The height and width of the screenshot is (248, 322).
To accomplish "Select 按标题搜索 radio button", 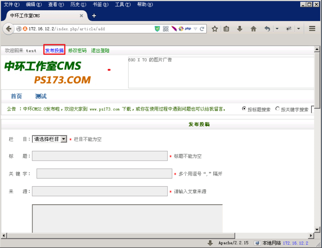I will coord(244,109).
